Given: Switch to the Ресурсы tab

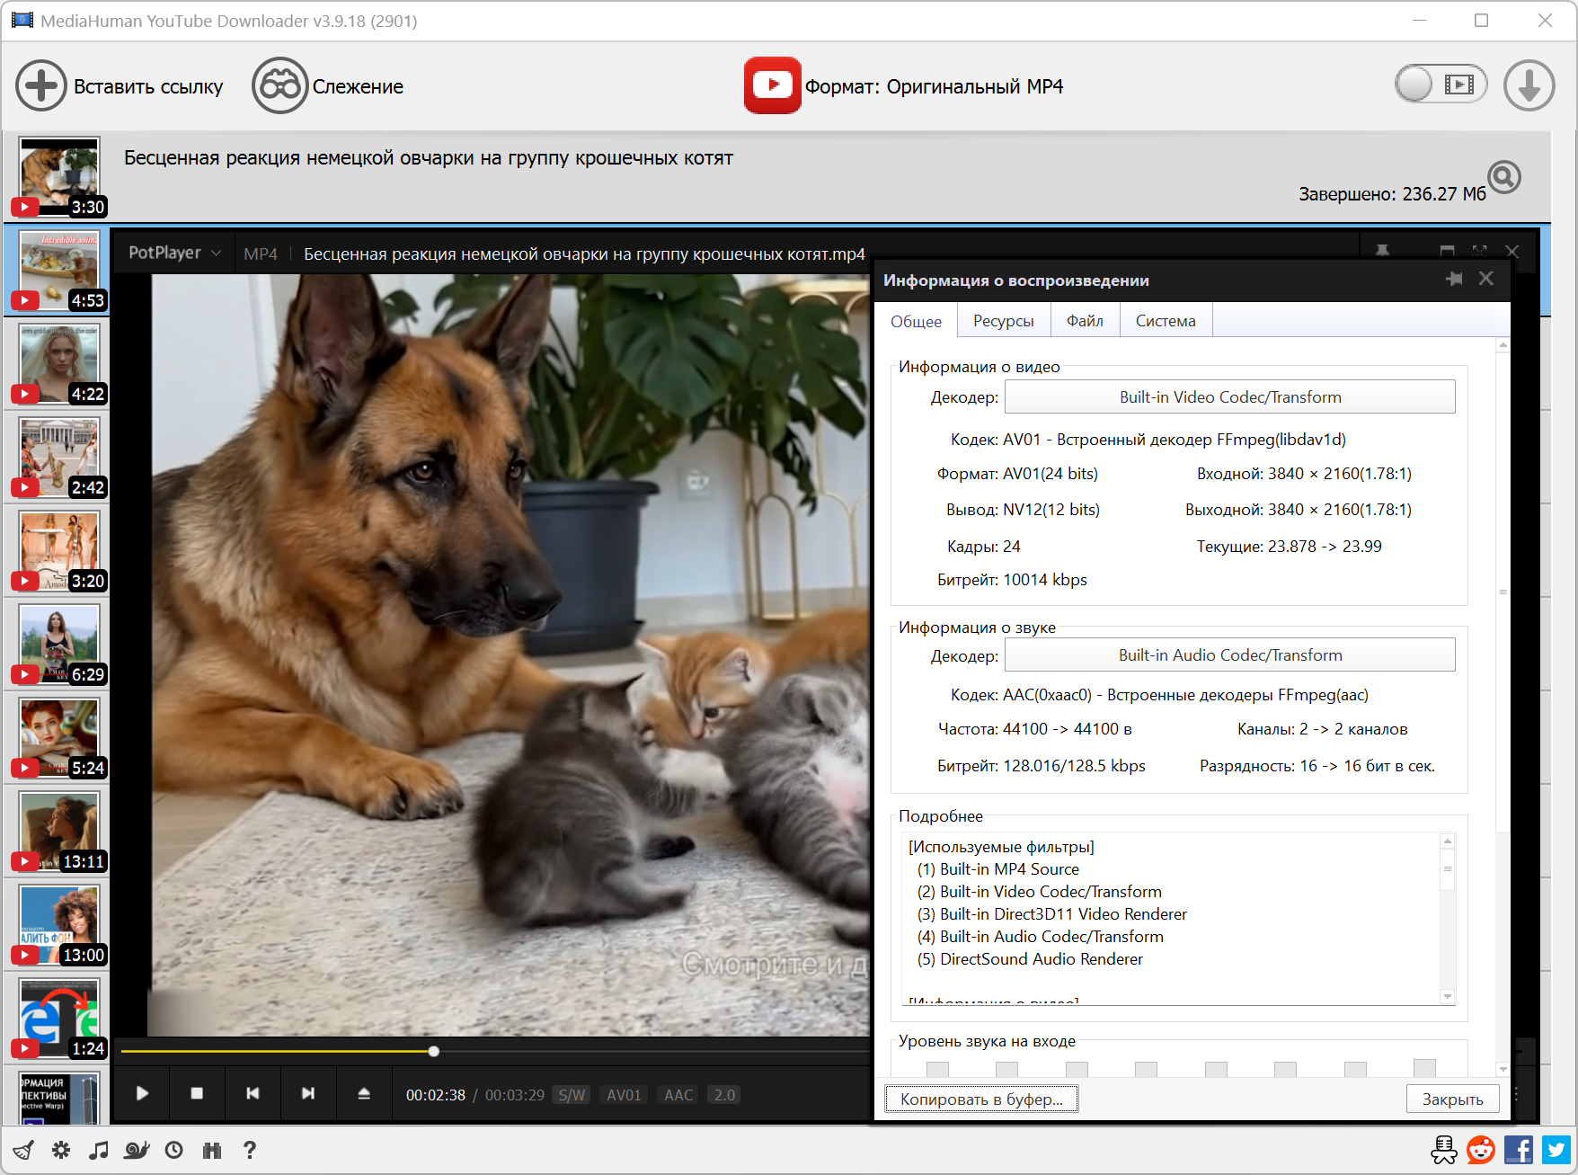Looking at the screenshot, I should [1003, 321].
